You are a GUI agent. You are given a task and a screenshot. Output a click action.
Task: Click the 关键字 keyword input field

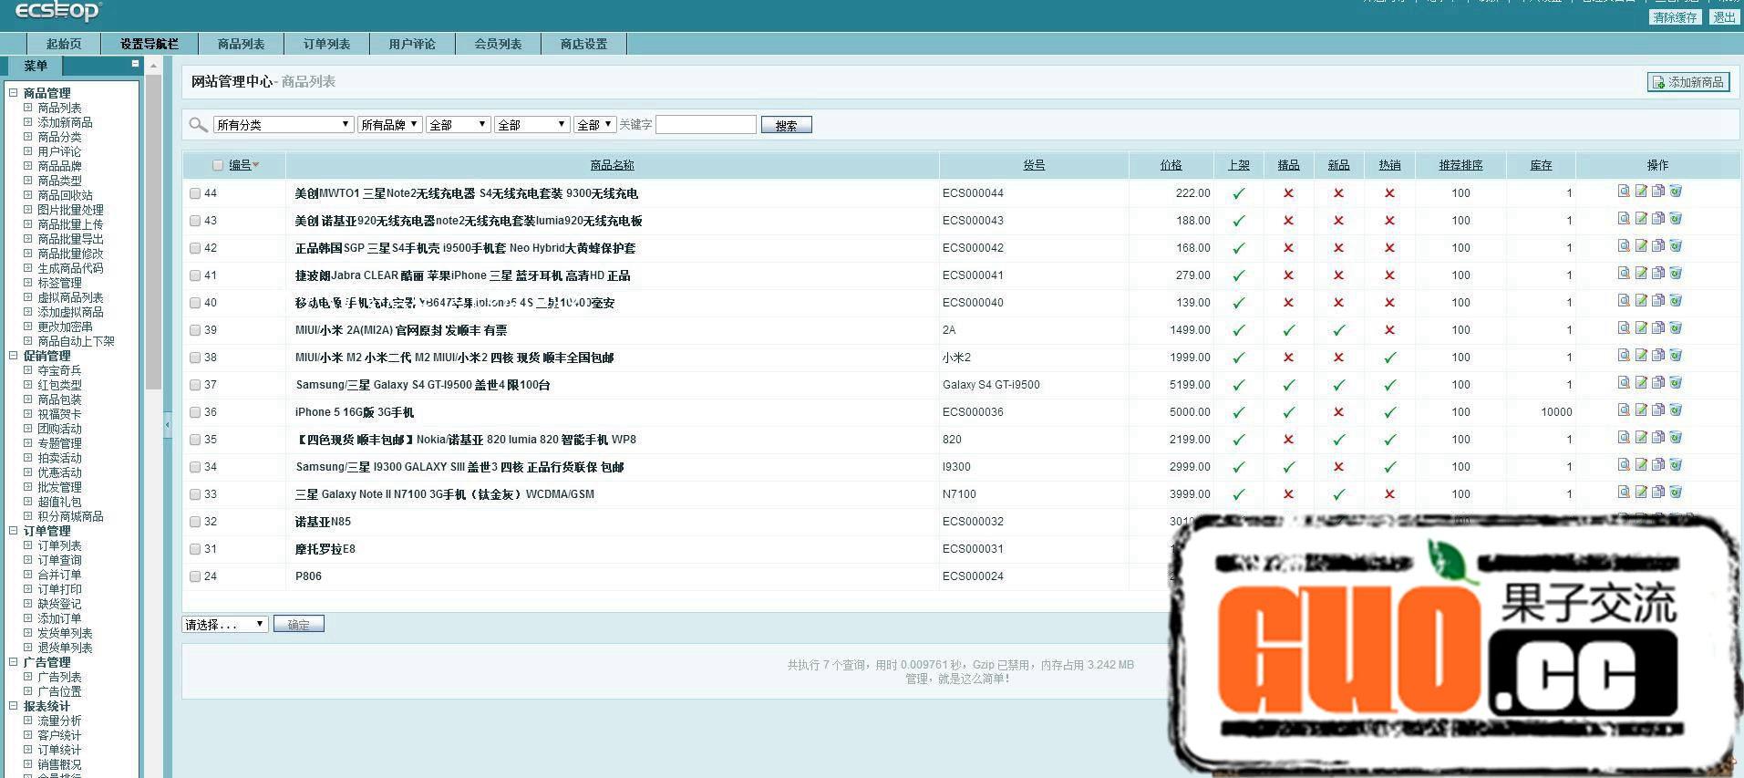706,125
